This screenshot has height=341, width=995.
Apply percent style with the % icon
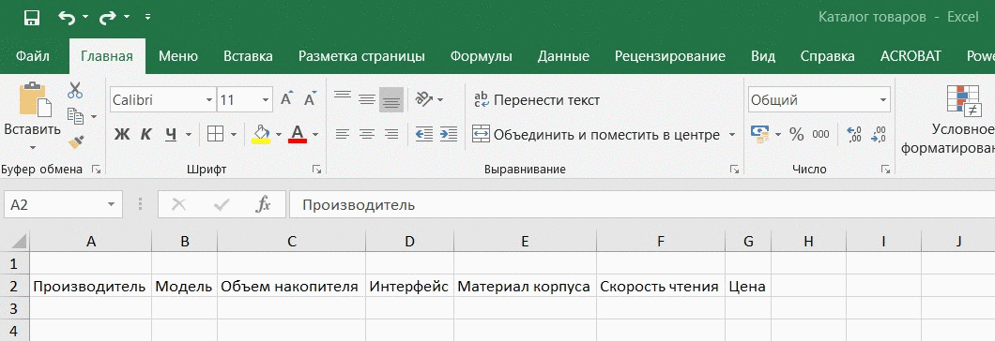coord(796,134)
